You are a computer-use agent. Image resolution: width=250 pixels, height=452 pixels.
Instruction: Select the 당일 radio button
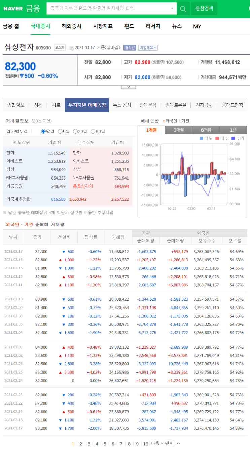point(43,131)
